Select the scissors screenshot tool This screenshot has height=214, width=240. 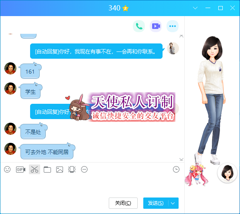coord(35,169)
